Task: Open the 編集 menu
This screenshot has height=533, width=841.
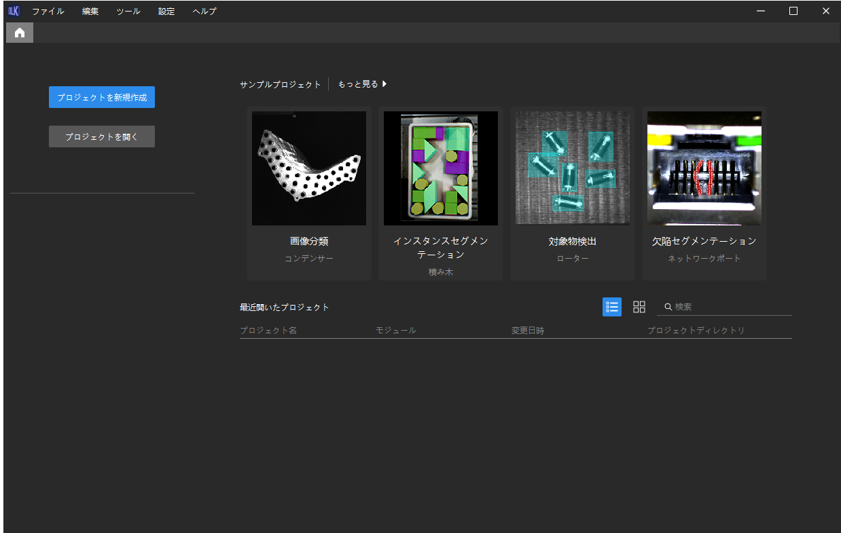Action: point(90,11)
